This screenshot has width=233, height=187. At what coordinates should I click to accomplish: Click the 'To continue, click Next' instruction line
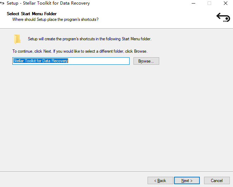coord(80,51)
